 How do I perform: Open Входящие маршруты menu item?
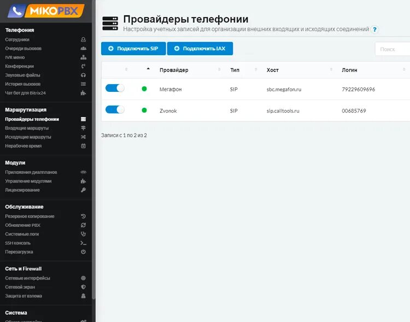(x=27, y=128)
